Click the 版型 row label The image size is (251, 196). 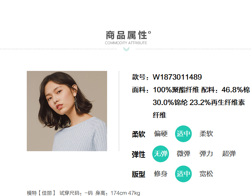(x=139, y=174)
